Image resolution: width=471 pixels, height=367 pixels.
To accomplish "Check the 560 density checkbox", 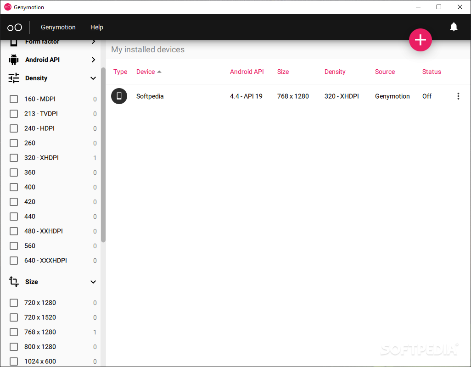I will click(14, 246).
